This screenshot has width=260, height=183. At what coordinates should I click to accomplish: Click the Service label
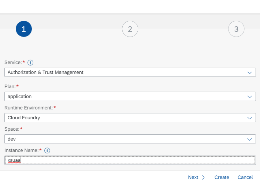(13, 63)
